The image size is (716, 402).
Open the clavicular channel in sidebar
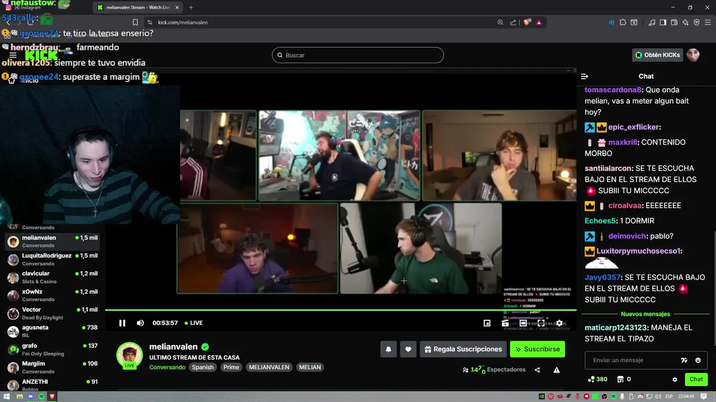pyautogui.click(x=53, y=277)
